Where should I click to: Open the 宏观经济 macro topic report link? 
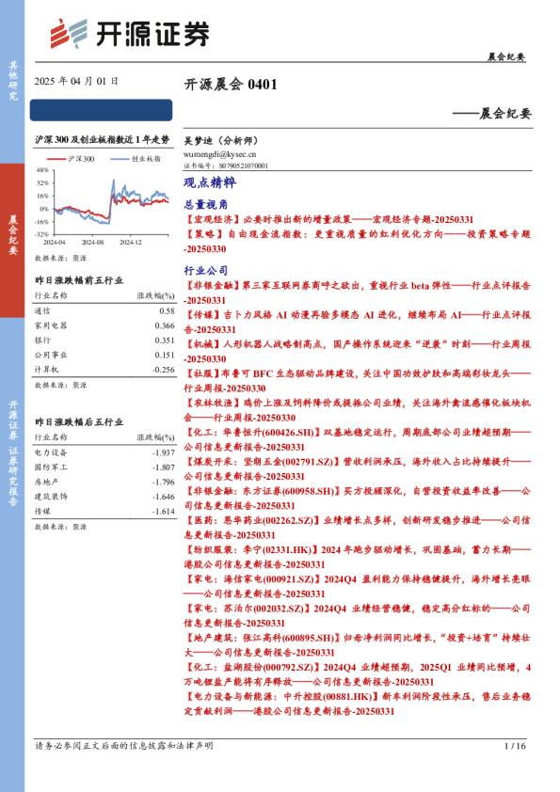tap(328, 219)
